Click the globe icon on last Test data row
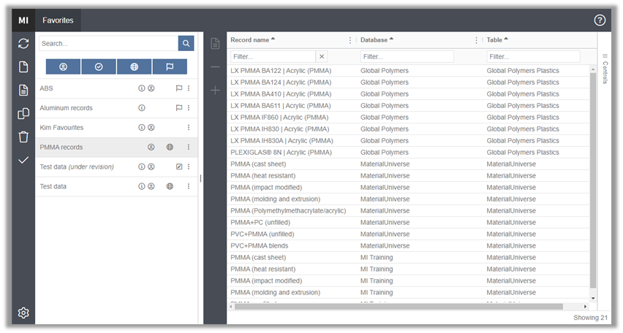The width and height of the screenshot is (623, 333). (170, 186)
